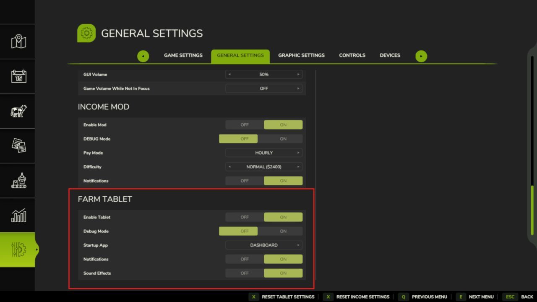Switch Startup App to next option
Viewport: 537px width, 302px height.
(x=298, y=245)
